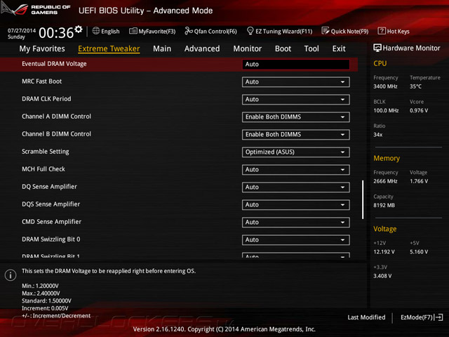
Task: Select the DRAM CLK Period label
Action: point(46,99)
